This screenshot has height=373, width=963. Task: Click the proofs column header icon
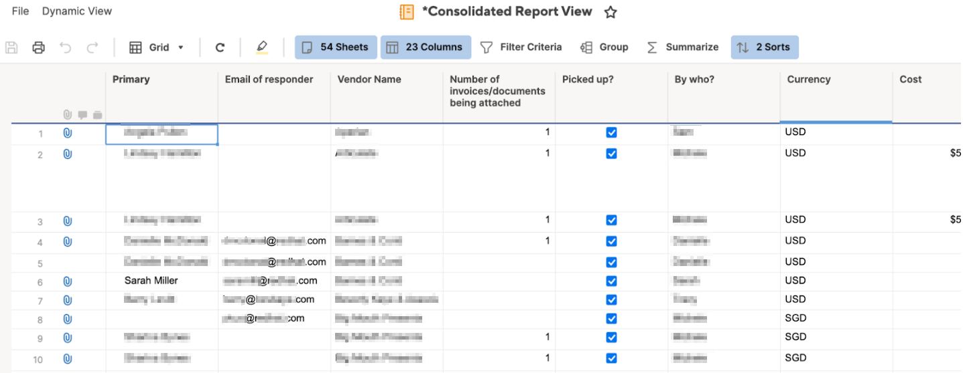97,115
